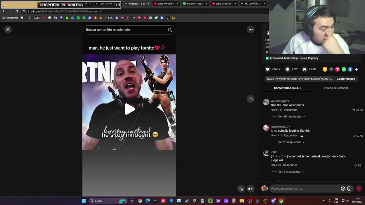This screenshot has height=205, width=365.
Task: Expand Ver 16 respuestas
Action: tap(291, 142)
